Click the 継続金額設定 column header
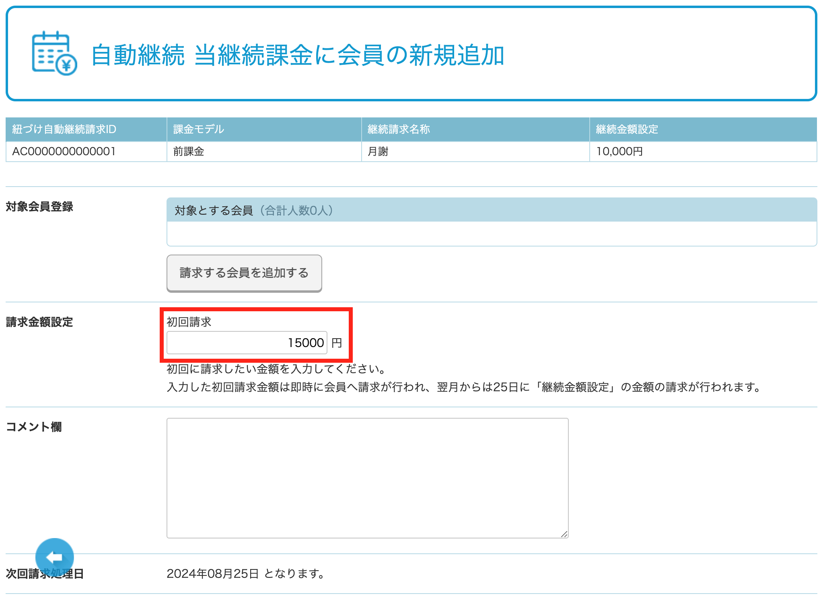The height and width of the screenshot is (600, 823). point(703,129)
